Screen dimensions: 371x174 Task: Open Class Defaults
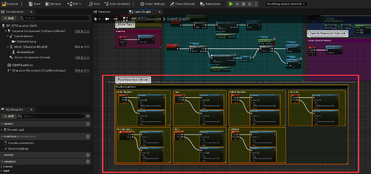182,4
